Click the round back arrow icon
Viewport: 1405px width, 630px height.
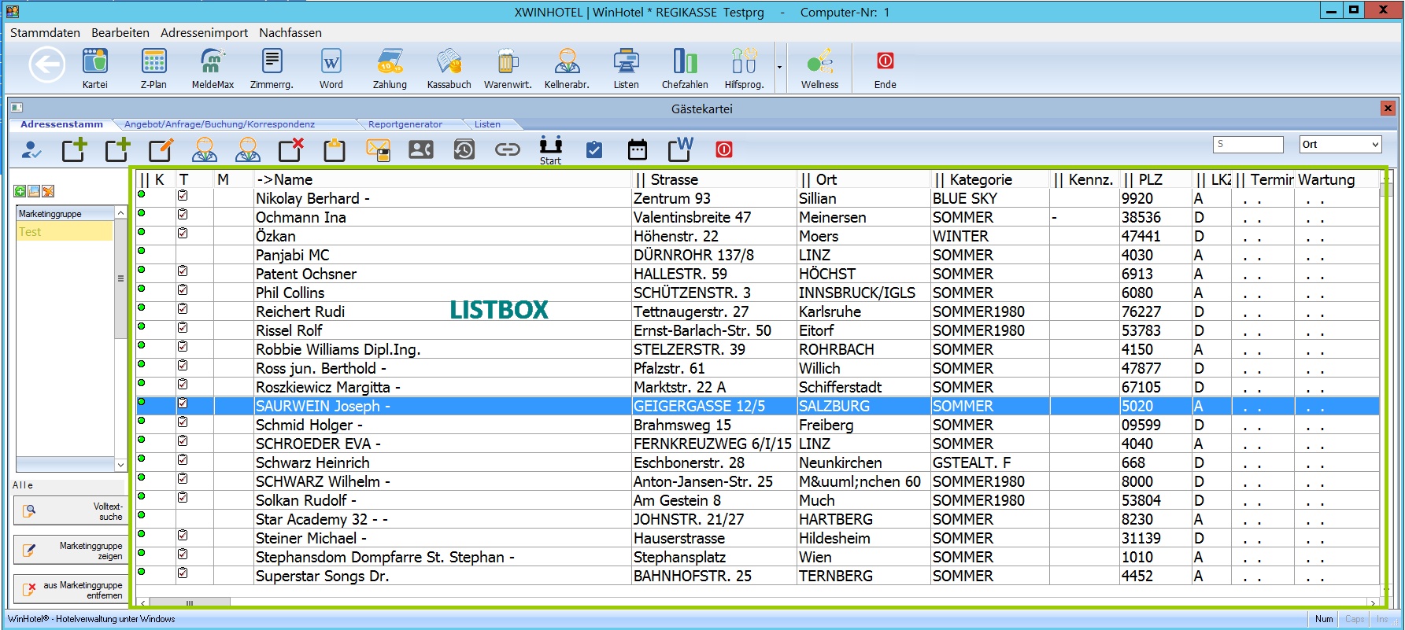point(46,64)
